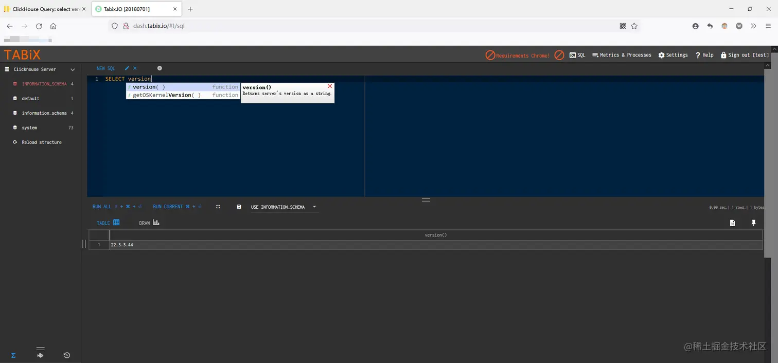The width and height of the screenshot is (778, 363).
Task: Select the lowercase information_schema database
Action: [44, 113]
